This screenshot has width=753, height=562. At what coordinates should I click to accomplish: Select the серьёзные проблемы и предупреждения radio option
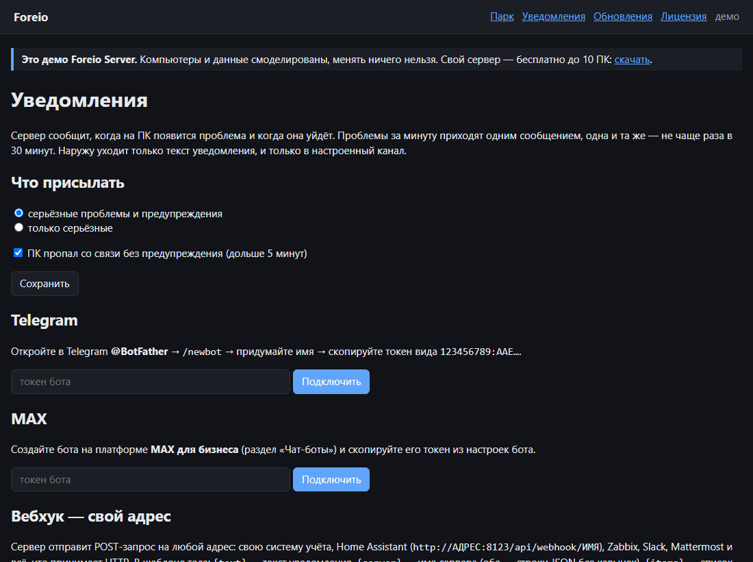click(18, 213)
